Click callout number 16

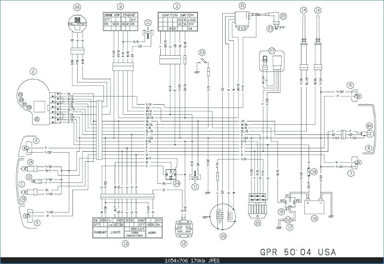[281, 211]
